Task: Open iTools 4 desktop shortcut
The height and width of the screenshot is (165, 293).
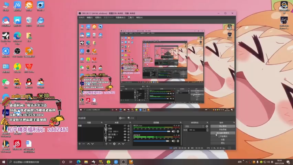Action: click(x=41, y=6)
